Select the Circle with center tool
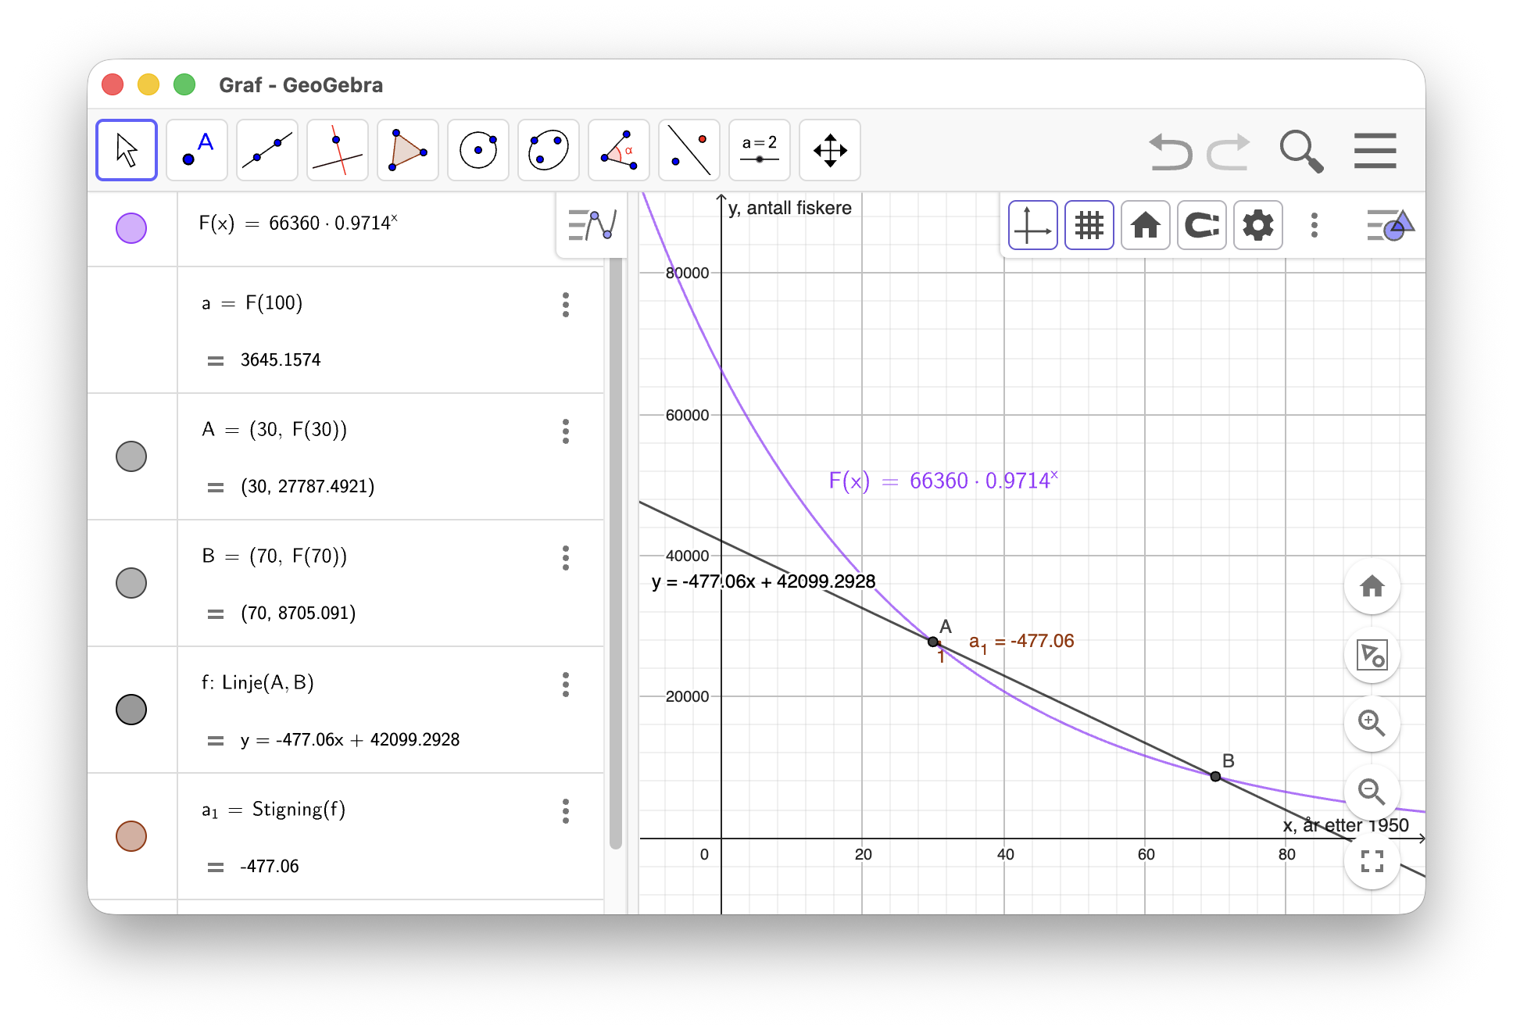 click(478, 150)
